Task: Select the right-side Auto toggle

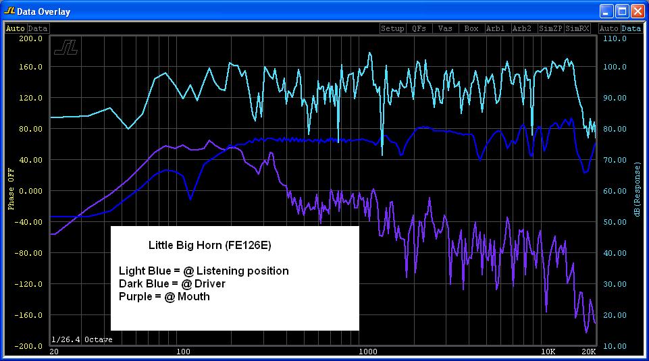Action: coord(609,28)
